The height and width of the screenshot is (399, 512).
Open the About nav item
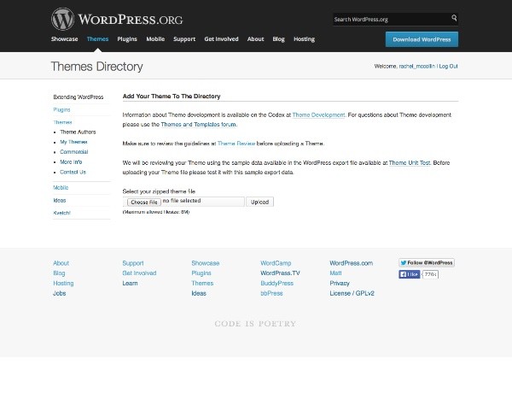[x=255, y=39]
